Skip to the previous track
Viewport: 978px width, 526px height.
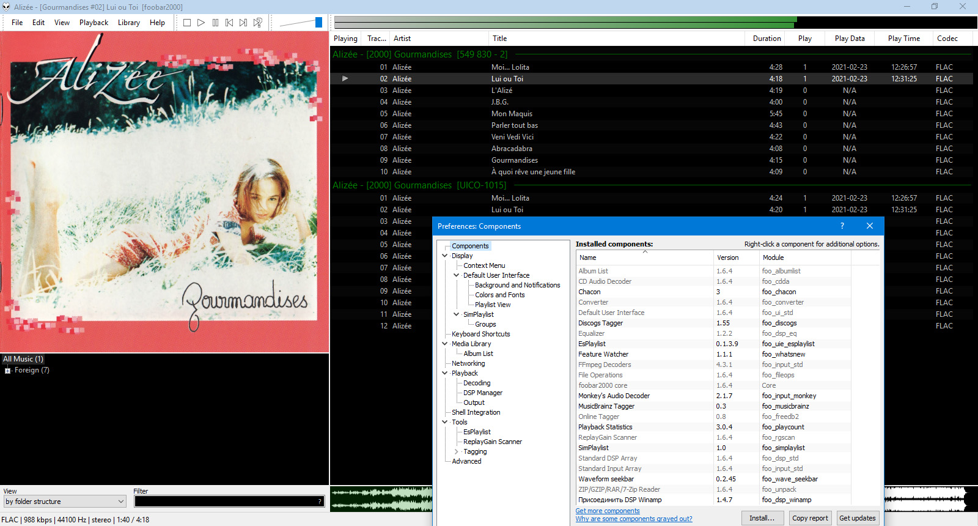(x=229, y=23)
